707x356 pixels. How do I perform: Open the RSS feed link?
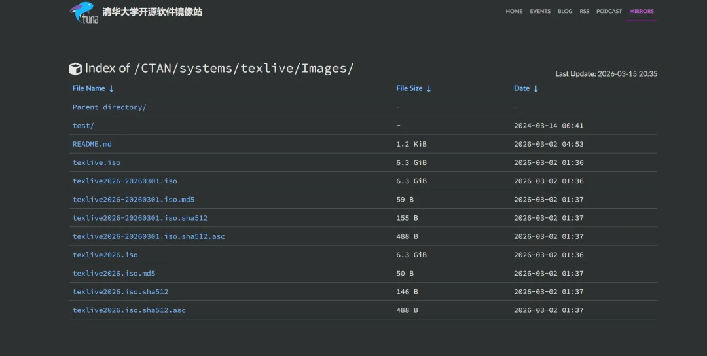pos(584,11)
